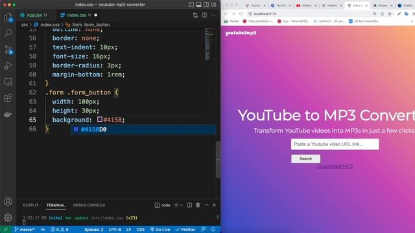415x233 pixels.
Task: Open remote window from green status corner
Action: [6, 229]
